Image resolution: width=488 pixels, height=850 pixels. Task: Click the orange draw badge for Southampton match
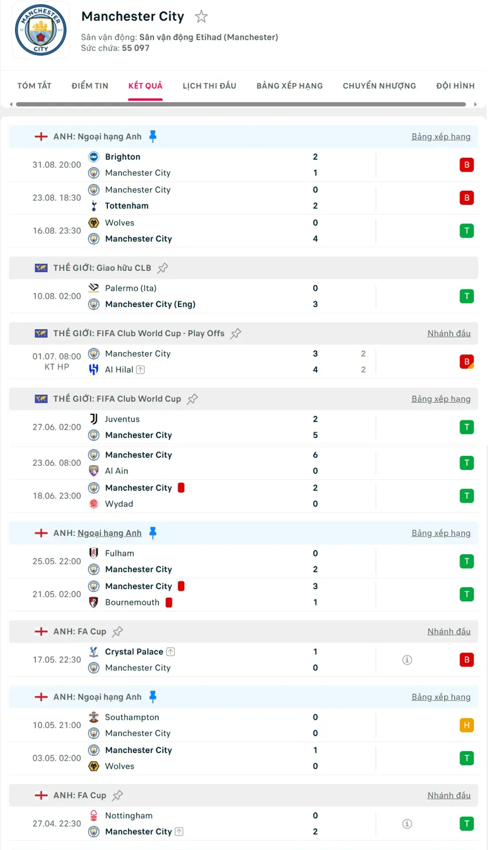466,725
